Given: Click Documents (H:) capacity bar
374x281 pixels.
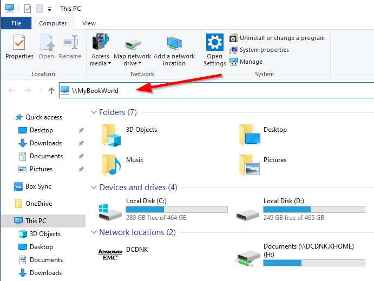Looking at the screenshot, I should click(x=314, y=263).
